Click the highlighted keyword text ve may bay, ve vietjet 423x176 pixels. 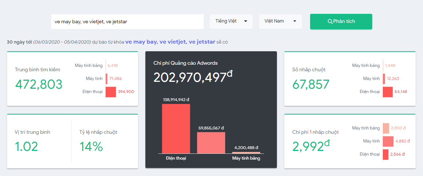point(170,42)
